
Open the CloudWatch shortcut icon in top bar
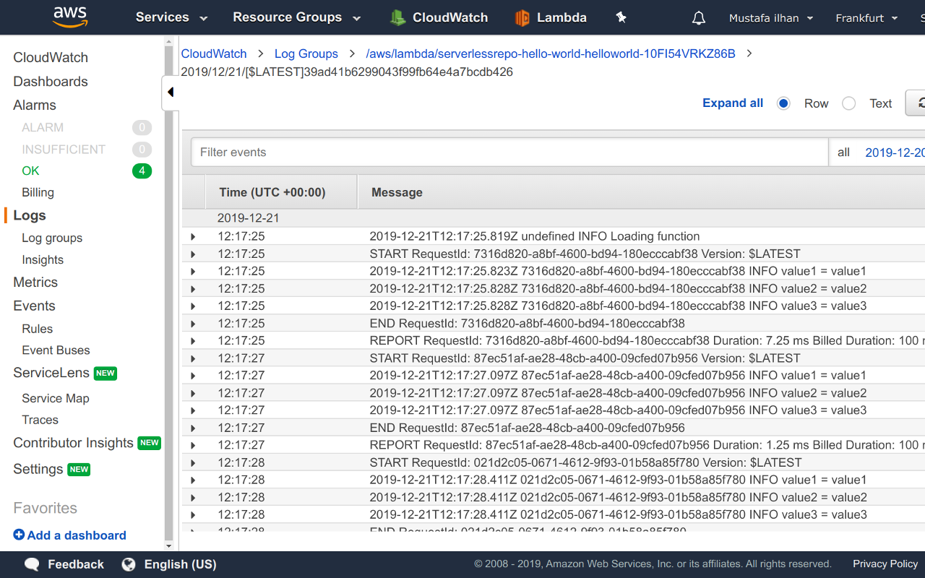(397, 17)
